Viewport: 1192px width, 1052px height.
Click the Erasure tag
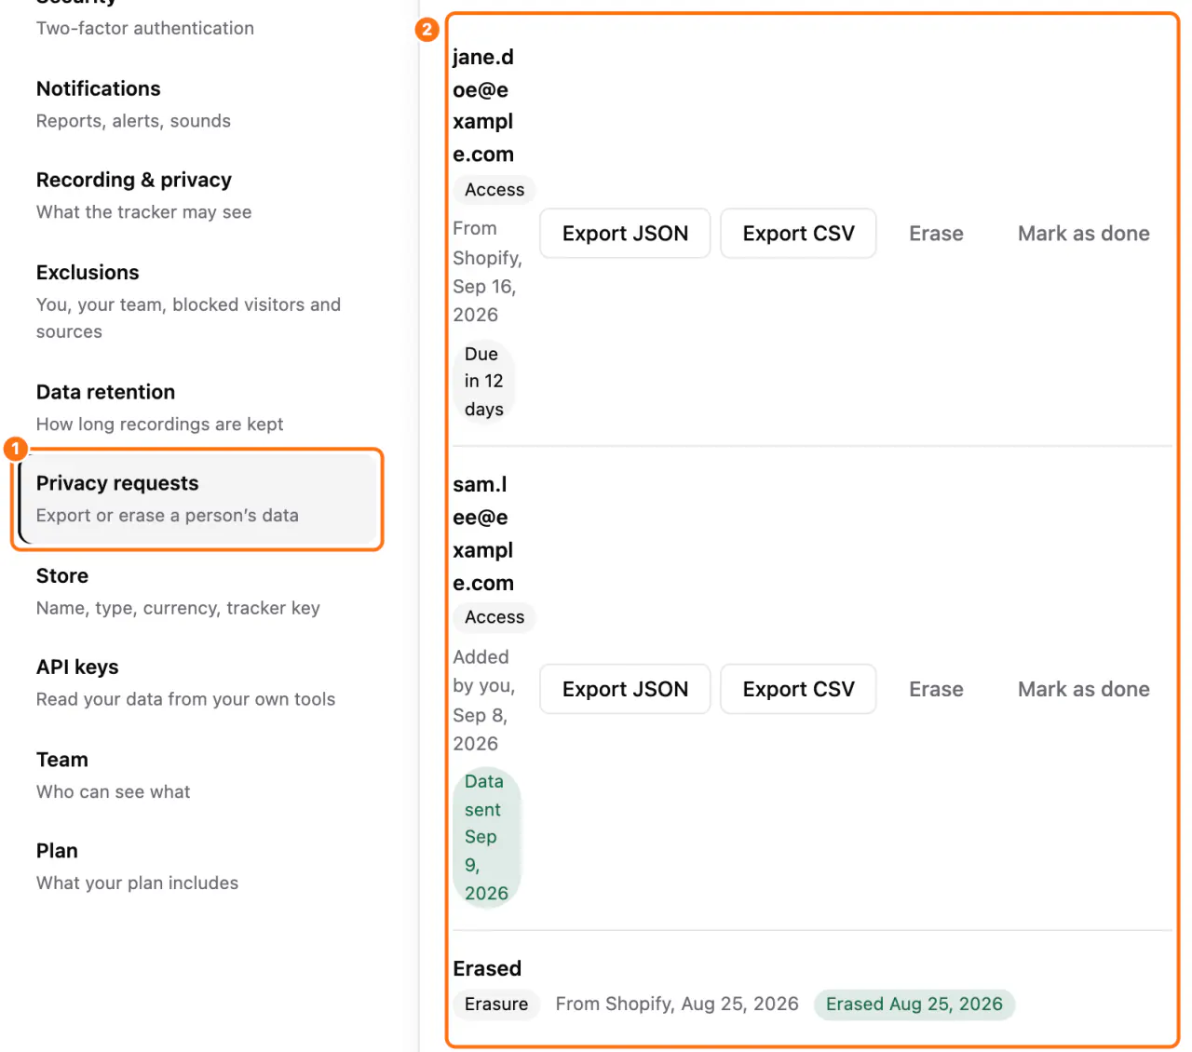click(x=496, y=1005)
